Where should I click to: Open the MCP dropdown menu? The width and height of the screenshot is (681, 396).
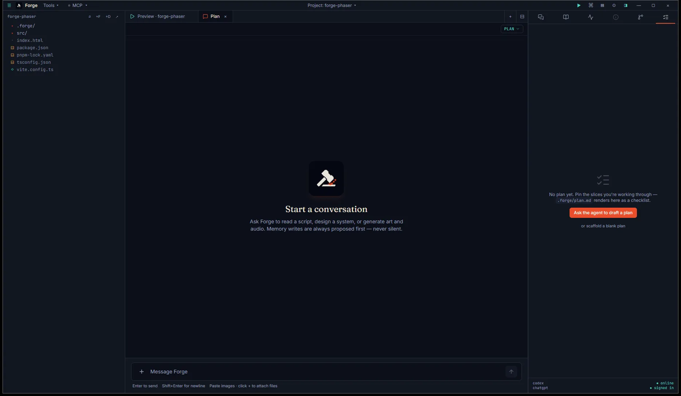point(78,5)
